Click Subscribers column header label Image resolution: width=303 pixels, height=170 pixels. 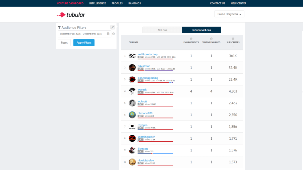233,42
